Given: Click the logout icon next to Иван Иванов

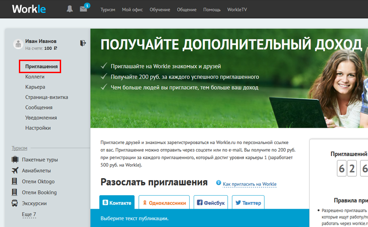Looking at the screenshot, I should (83, 43).
